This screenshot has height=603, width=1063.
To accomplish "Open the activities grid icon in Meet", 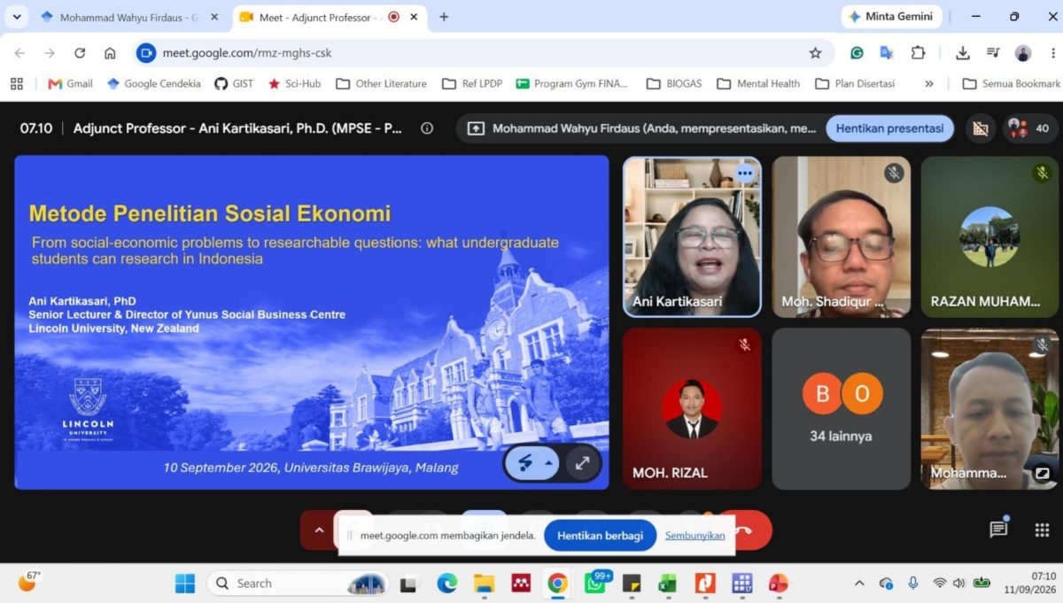I will [1042, 530].
